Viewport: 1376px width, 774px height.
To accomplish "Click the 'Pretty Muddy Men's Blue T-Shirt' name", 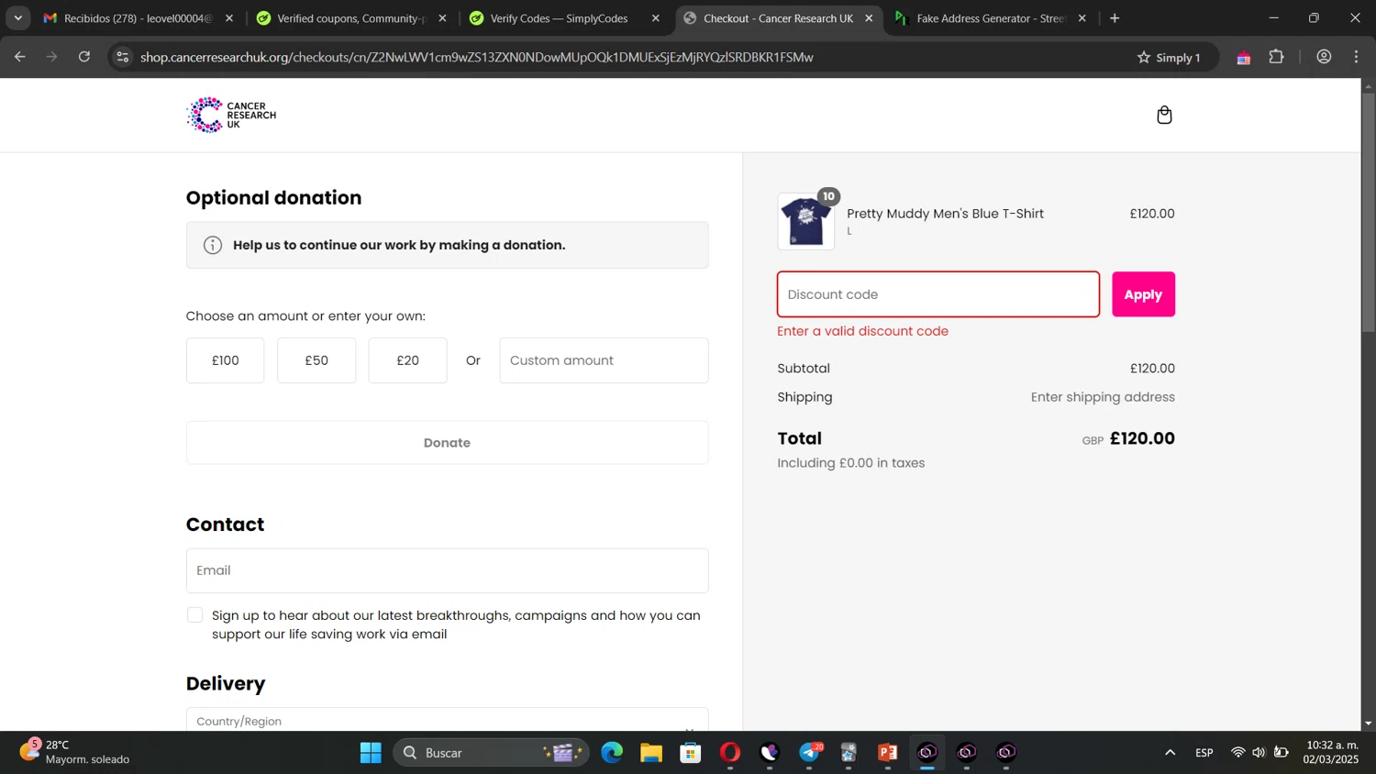I will tap(945, 214).
